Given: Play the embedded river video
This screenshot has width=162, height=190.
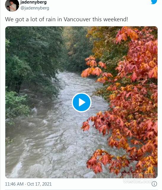Looking at the screenshot, I should [x=81, y=102].
